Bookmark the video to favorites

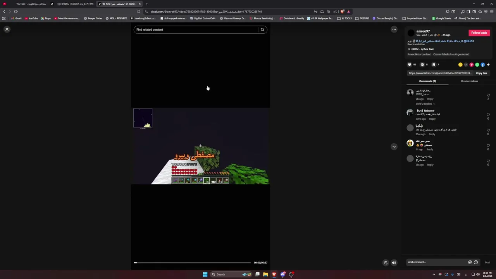(434, 65)
